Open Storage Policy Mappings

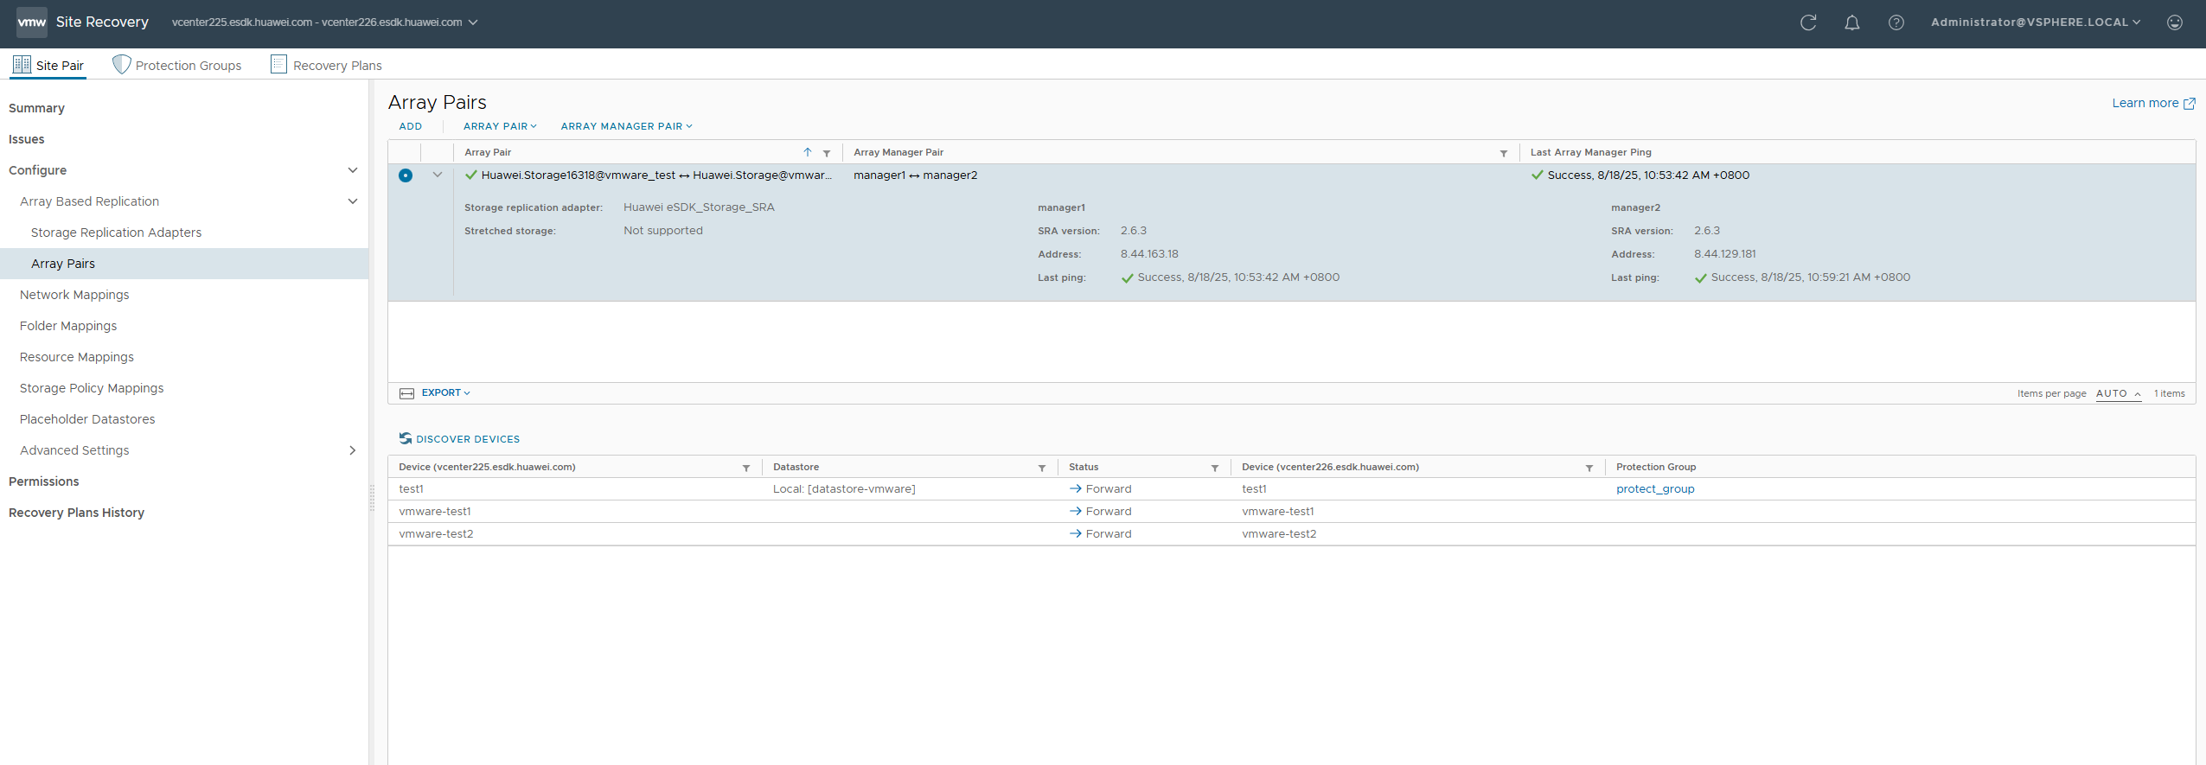click(x=92, y=388)
